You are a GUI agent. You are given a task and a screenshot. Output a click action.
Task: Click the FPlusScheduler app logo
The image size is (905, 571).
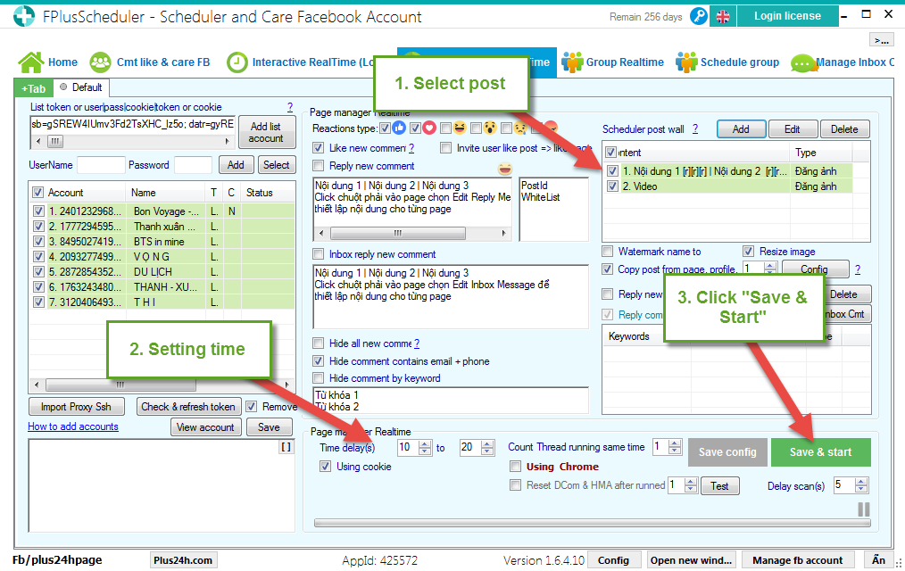pos(24,16)
